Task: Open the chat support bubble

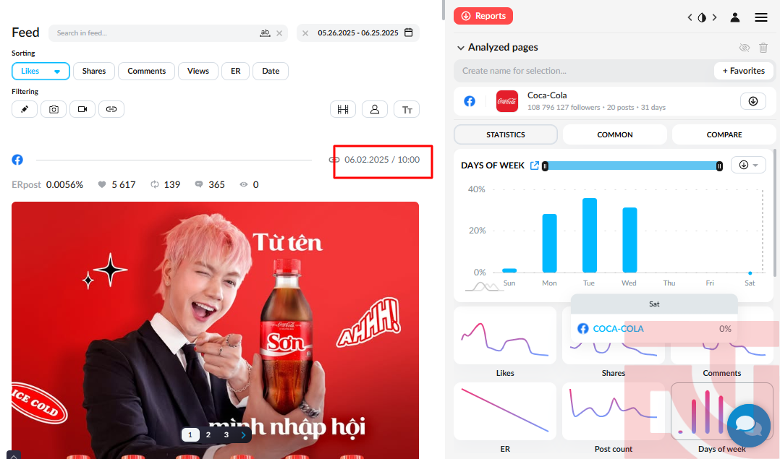Action: point(748,425)
